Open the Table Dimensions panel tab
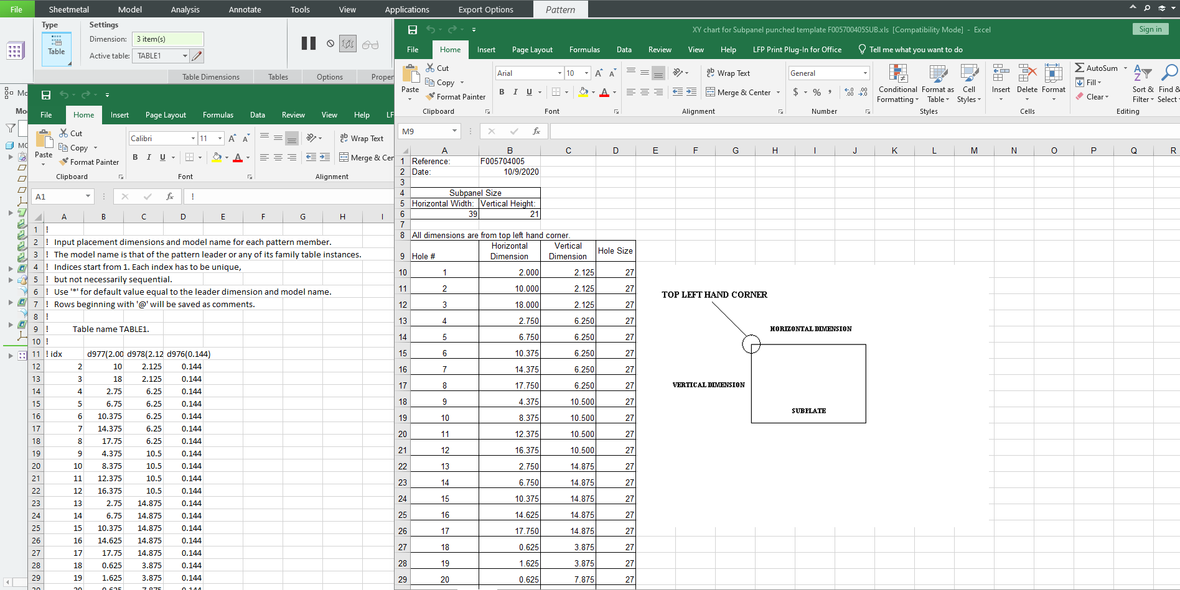The height and width of the screenshot is (590, 1180). 210,77
